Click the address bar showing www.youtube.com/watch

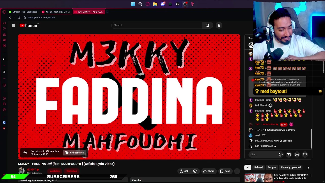point(41,18)
